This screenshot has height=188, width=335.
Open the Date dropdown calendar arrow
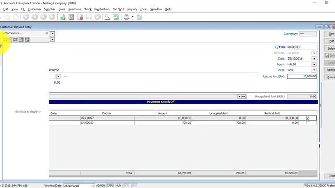coord(314,58)
